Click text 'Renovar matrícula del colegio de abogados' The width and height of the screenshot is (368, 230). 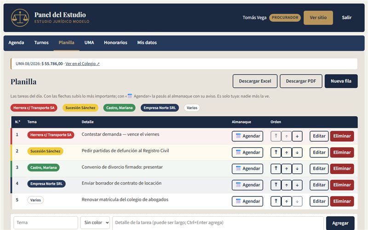tap(125, 200)
